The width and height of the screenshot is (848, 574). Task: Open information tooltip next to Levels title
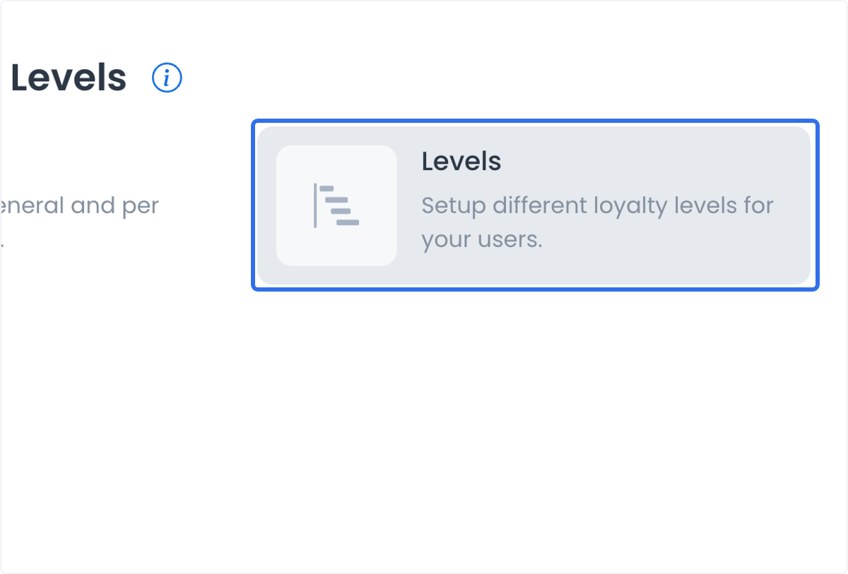click(x=167, y=78)
